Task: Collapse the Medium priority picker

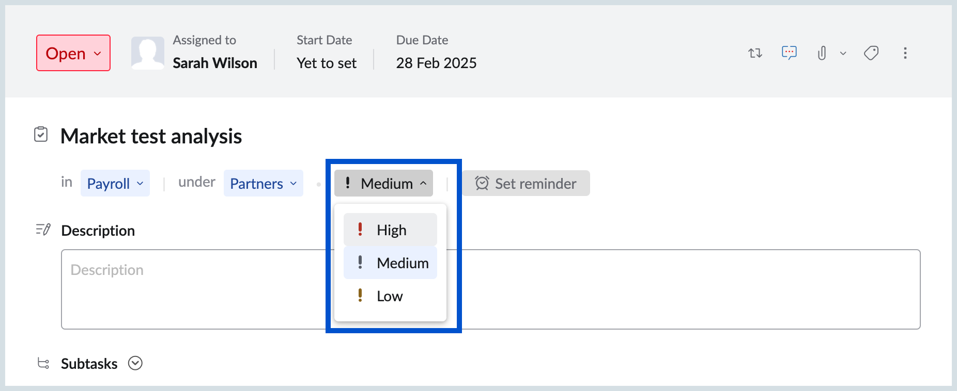Action: tap(383, 183)
